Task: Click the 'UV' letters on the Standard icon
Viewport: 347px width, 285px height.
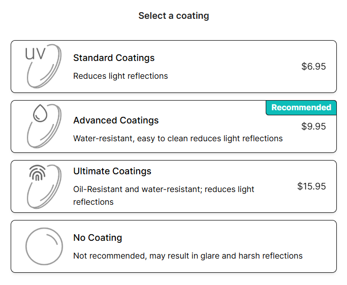Action: click(35, 54)
